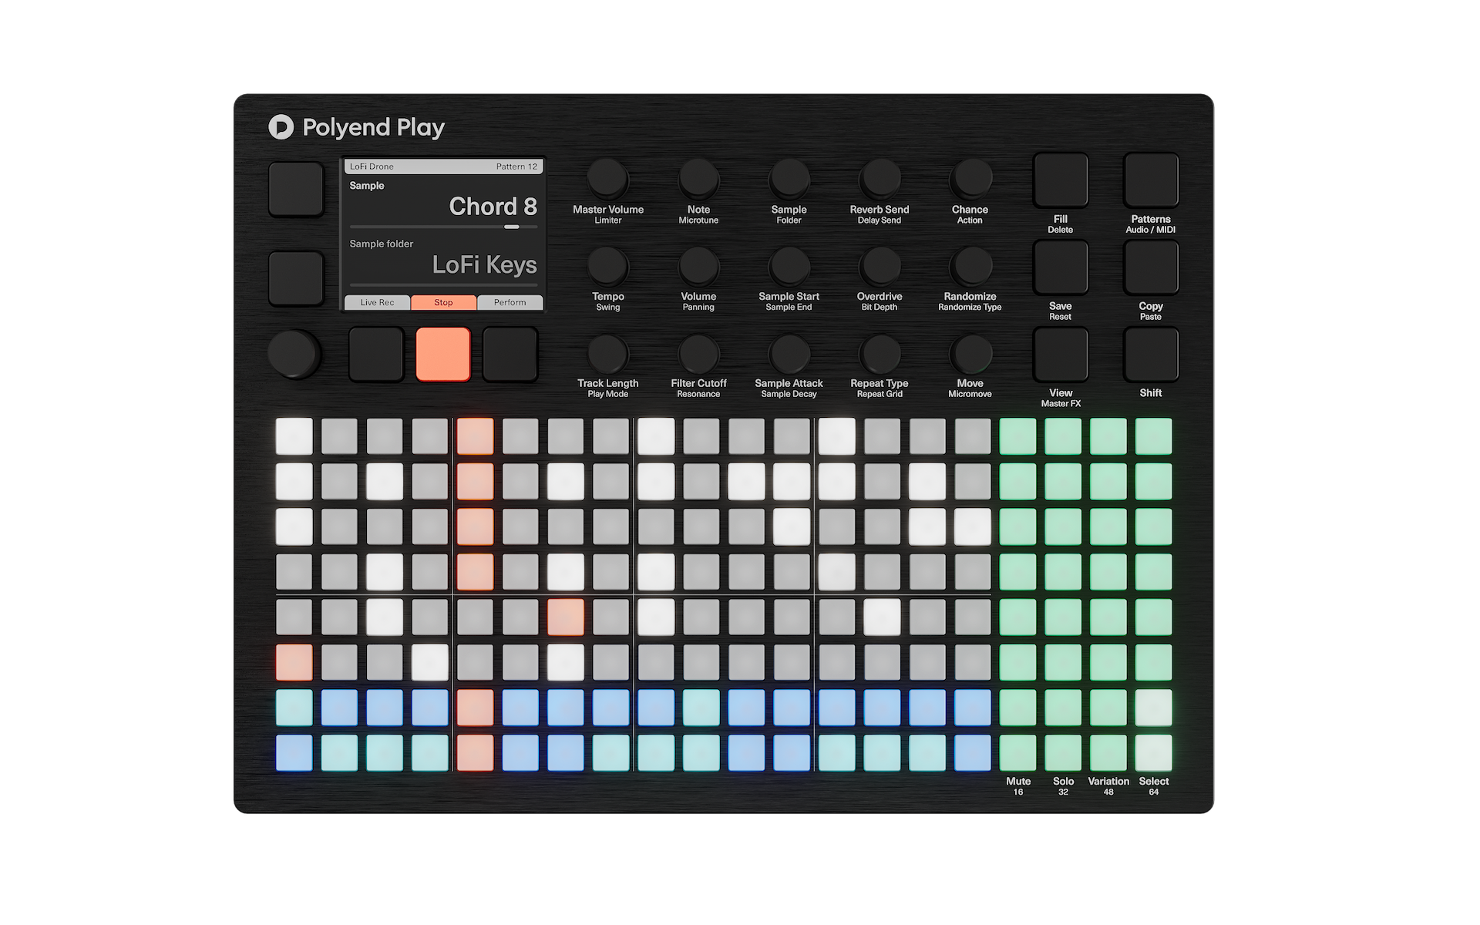Click the Tempo / Swing knob
The height and width of the screenshot is (925, 1480).
click(x=607, y=266)
